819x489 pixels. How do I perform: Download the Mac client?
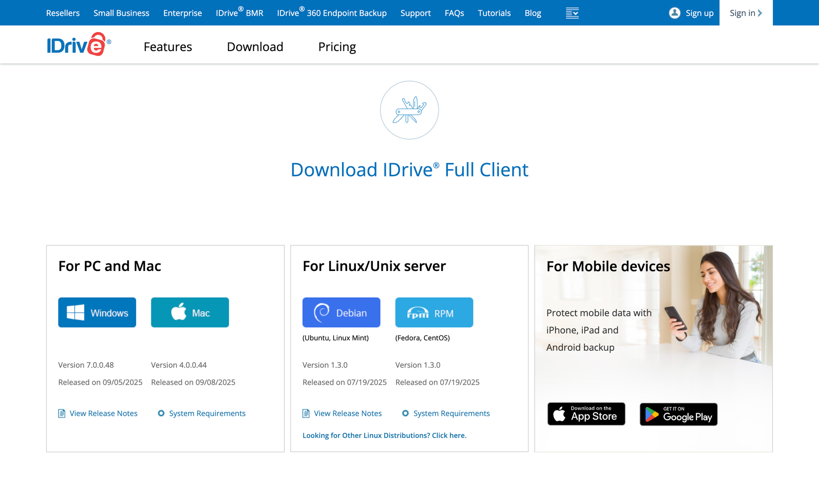pos(190,313)
